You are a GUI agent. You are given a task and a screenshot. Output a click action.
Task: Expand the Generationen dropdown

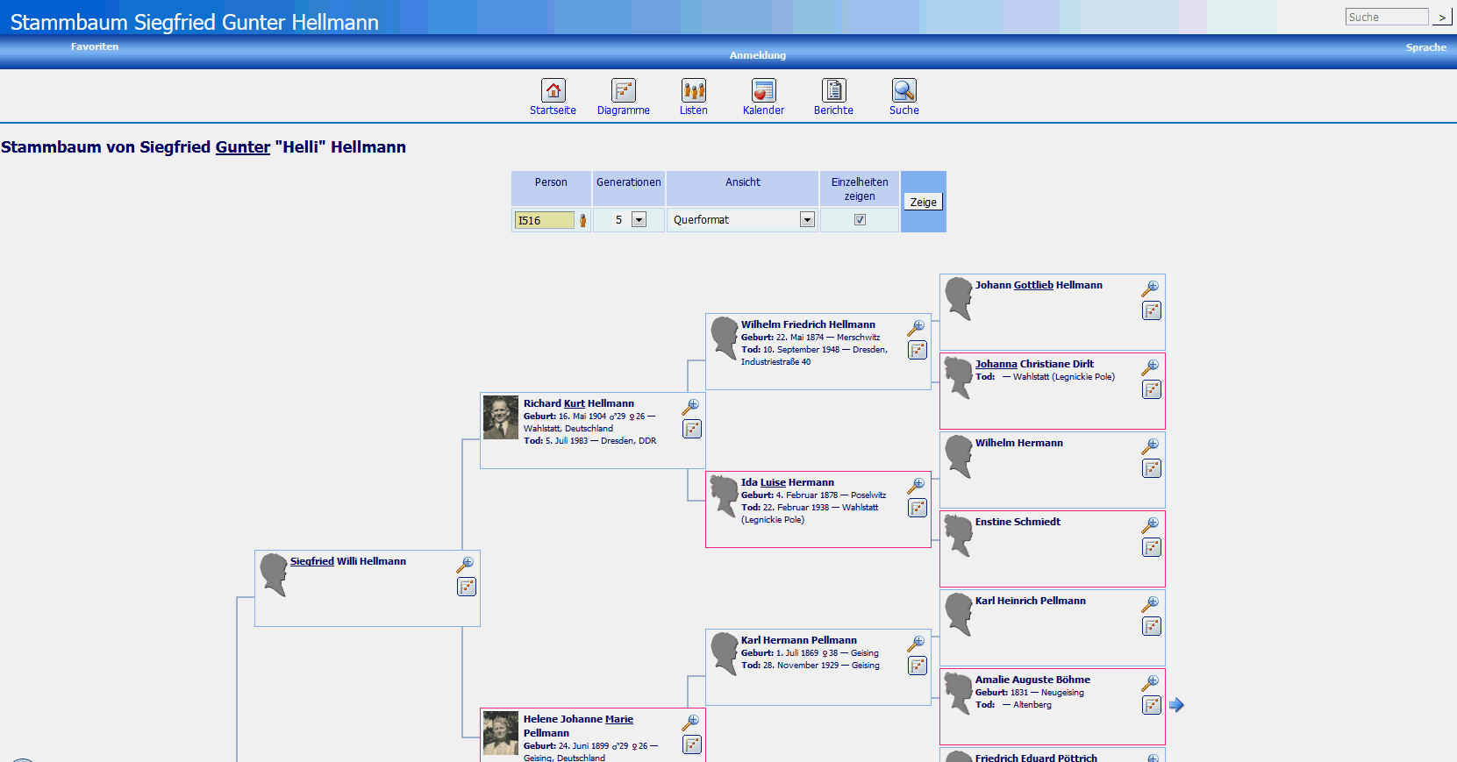click(639, 220)
